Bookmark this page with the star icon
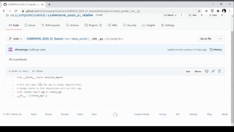 coord(199,11)
